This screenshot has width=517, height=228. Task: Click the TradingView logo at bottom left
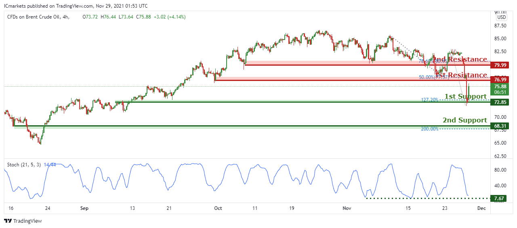[23, 221]
